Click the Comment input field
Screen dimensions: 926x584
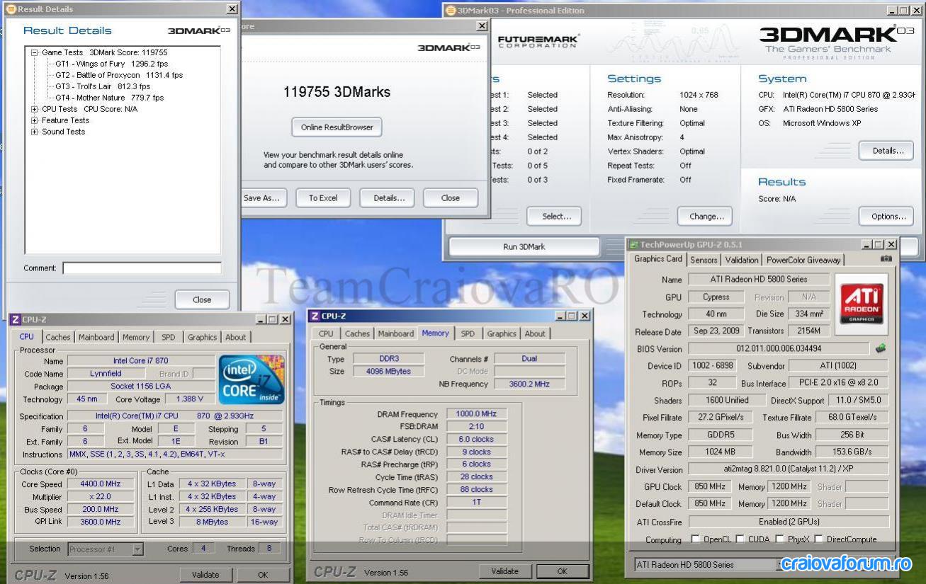(x=142, y=268)
